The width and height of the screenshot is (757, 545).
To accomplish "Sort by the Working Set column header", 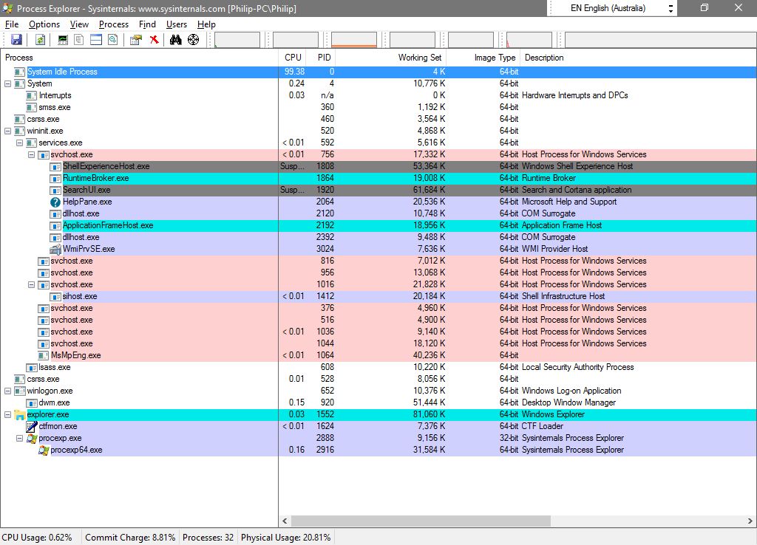I will [390, 58].
